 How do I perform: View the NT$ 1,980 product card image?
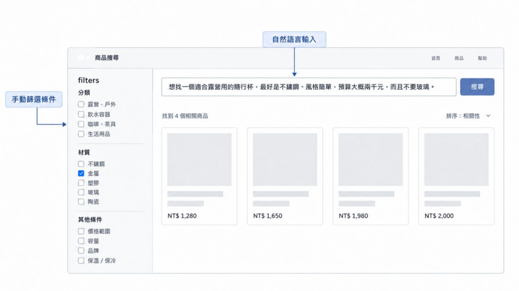pos(370,159)
